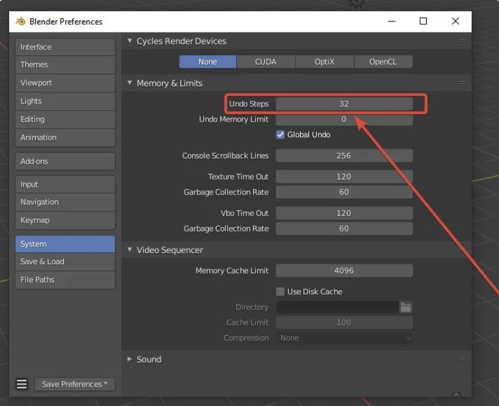Browse the disk cache Directory folder icon
This screenshot has width=499, height=406.
coord(406,307)
